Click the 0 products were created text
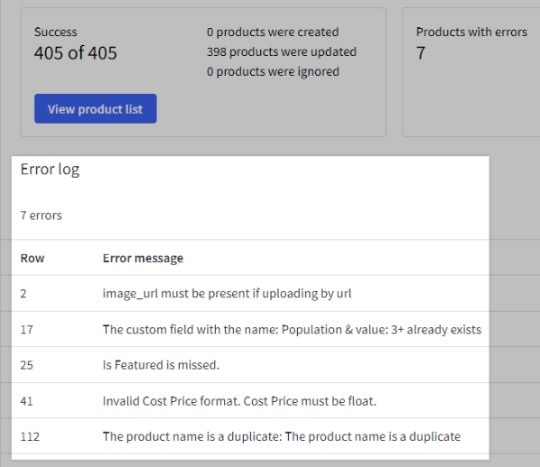The width and height of the screenshot is (540, 467). (x=273, y=32)
